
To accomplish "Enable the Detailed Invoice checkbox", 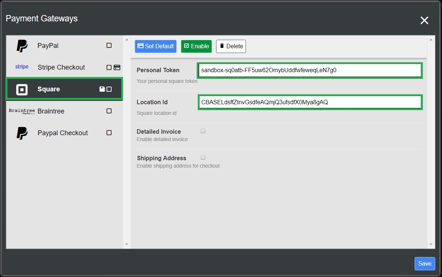I will click(x=203, y=130).
